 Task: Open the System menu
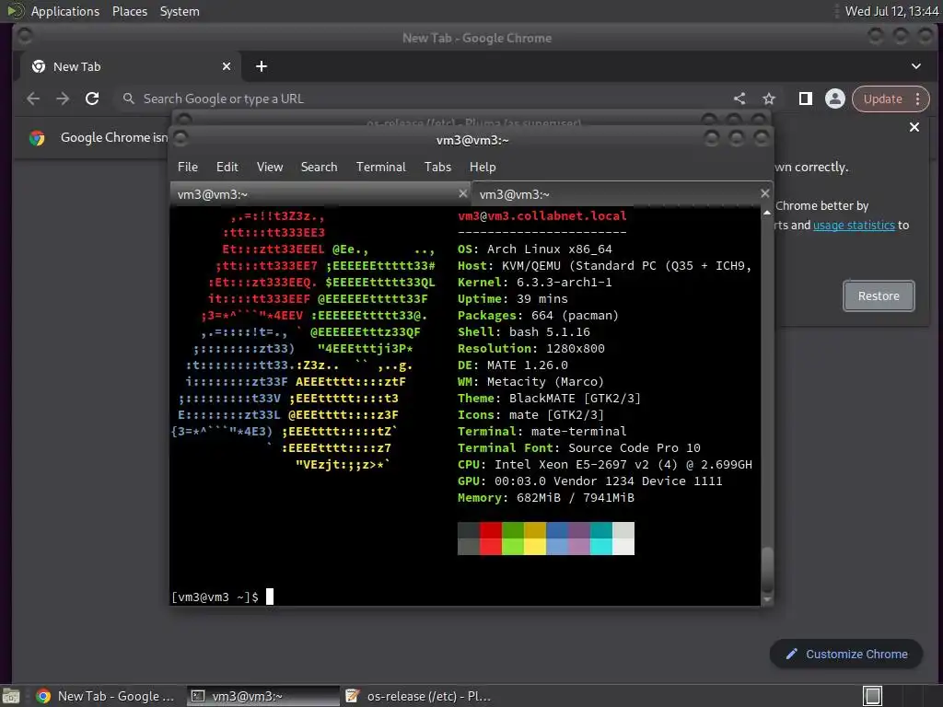(180, 11)
